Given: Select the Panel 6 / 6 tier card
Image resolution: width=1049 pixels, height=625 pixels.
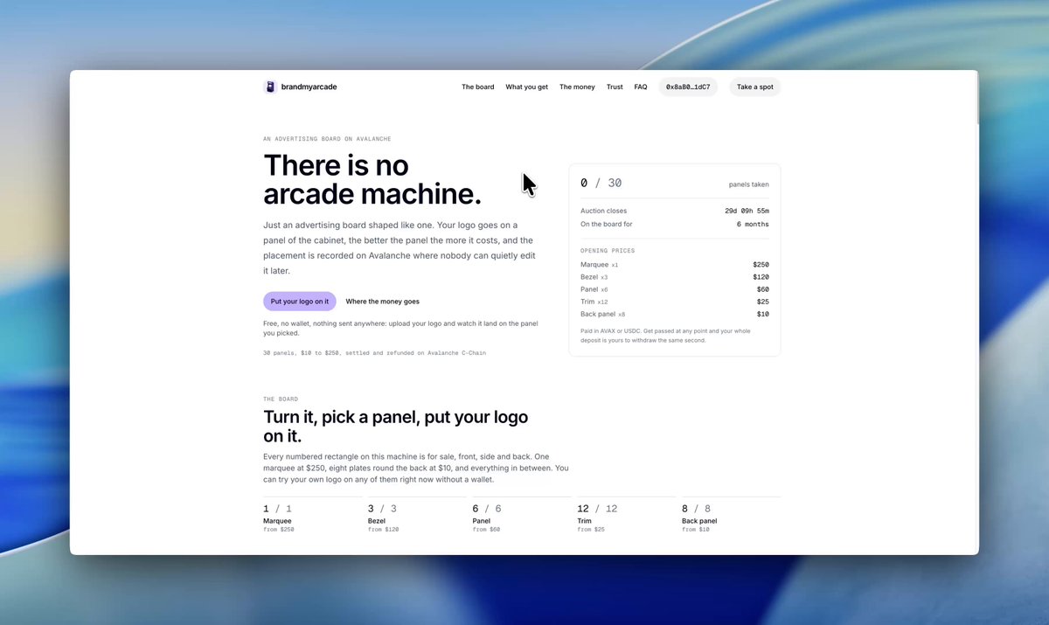Looking at the screenshot, I should coord(521,516).
